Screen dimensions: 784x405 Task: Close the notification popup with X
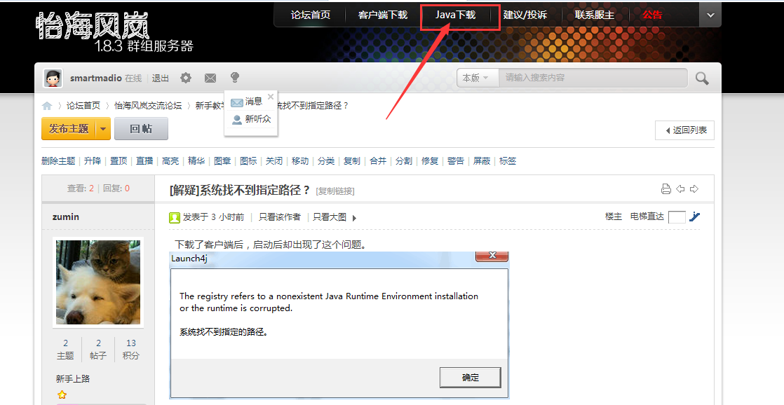[x=271, y=97]
